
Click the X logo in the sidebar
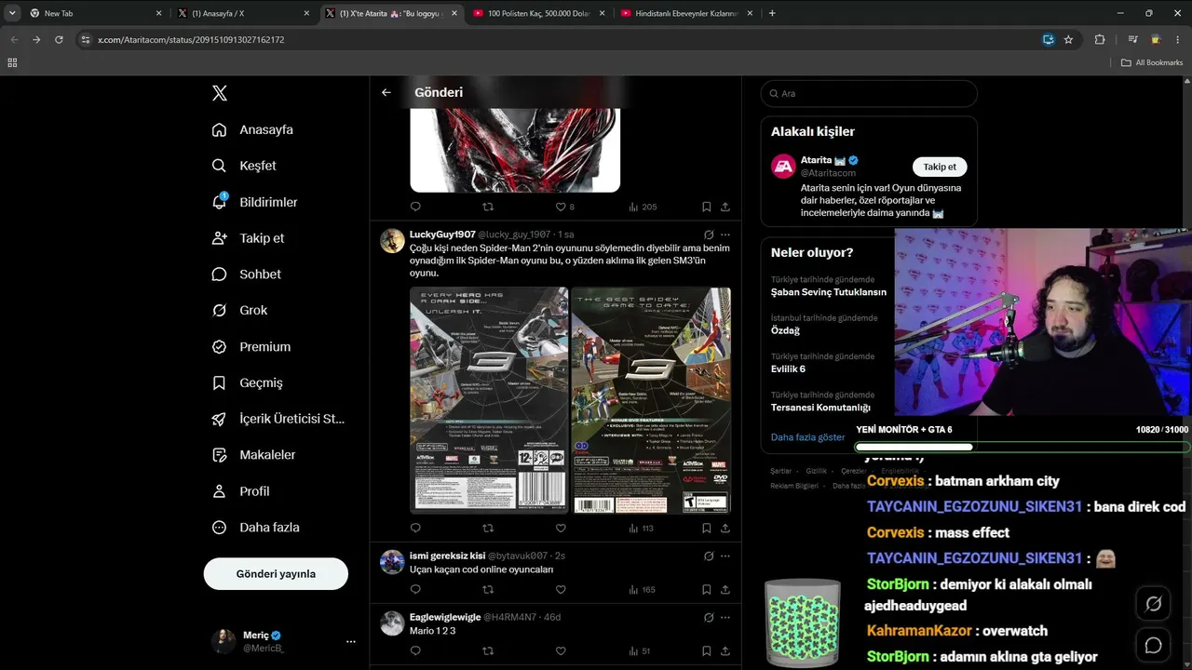(220, 93)
